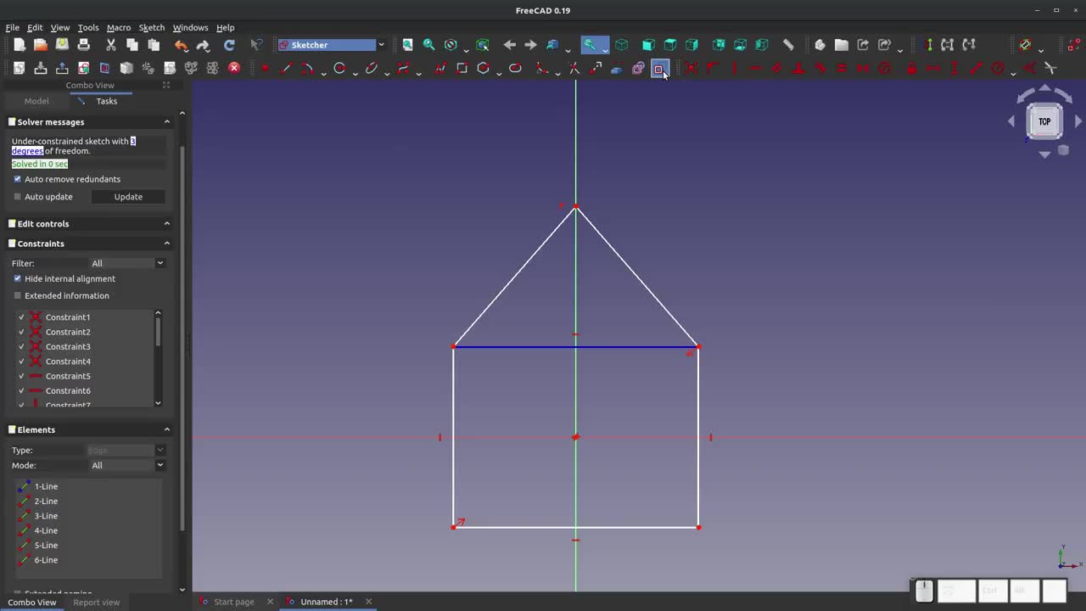
Task: Click the What's This help cursor
Action: click(x=256, y=45)
